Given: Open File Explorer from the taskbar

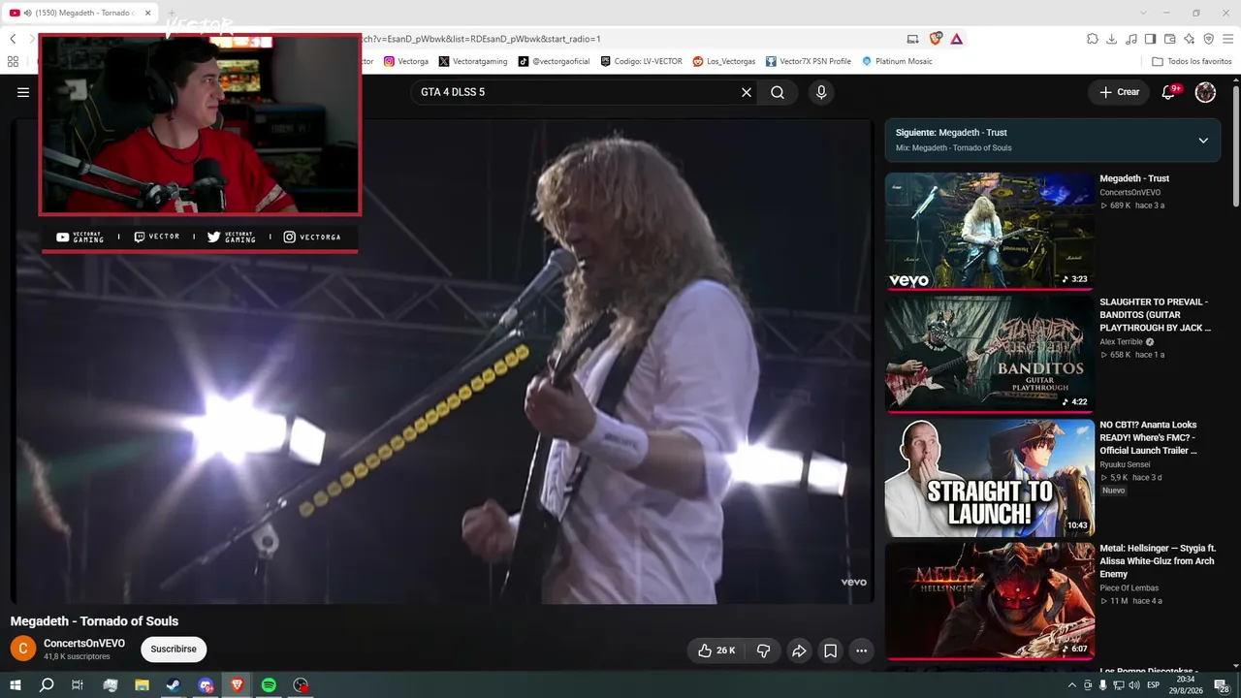Looking at the screenshot, I should [x=142, y=685].
